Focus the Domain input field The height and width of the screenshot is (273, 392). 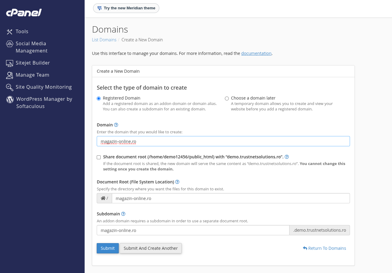click(223, 141)
